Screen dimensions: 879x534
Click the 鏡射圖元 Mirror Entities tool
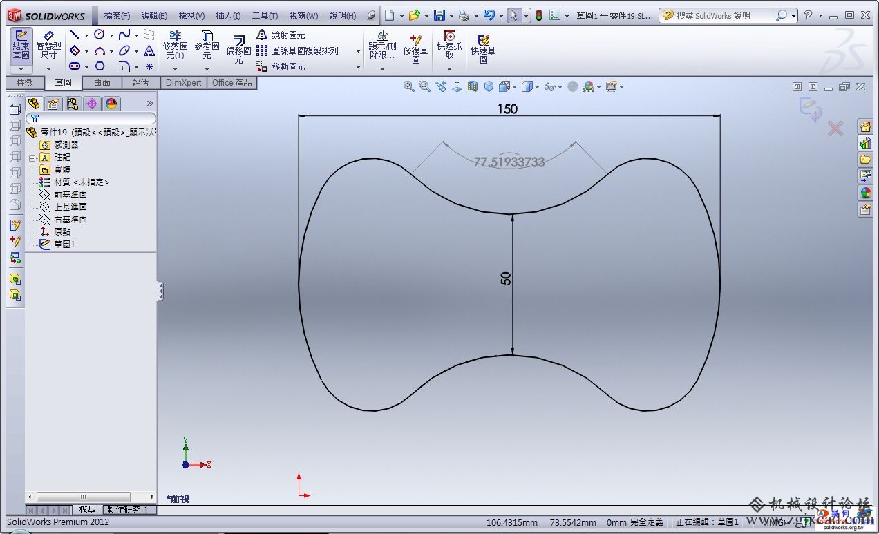coord(281,35)
